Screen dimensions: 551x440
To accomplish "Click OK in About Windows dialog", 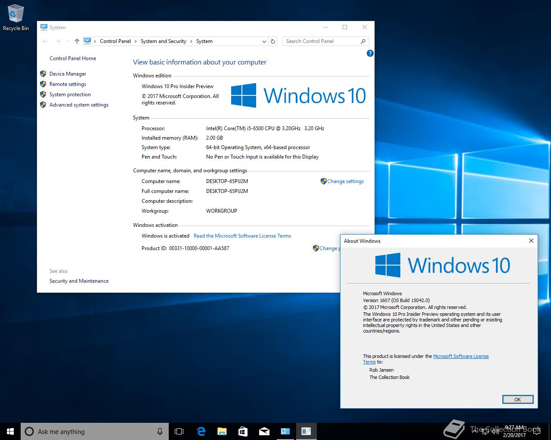I will [x=518, y=400].
